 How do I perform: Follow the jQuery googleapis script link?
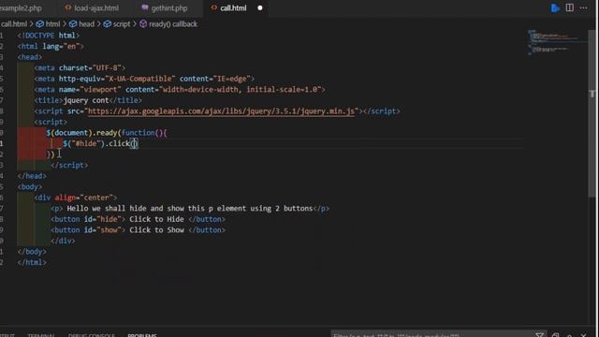(x=221, y=111)
